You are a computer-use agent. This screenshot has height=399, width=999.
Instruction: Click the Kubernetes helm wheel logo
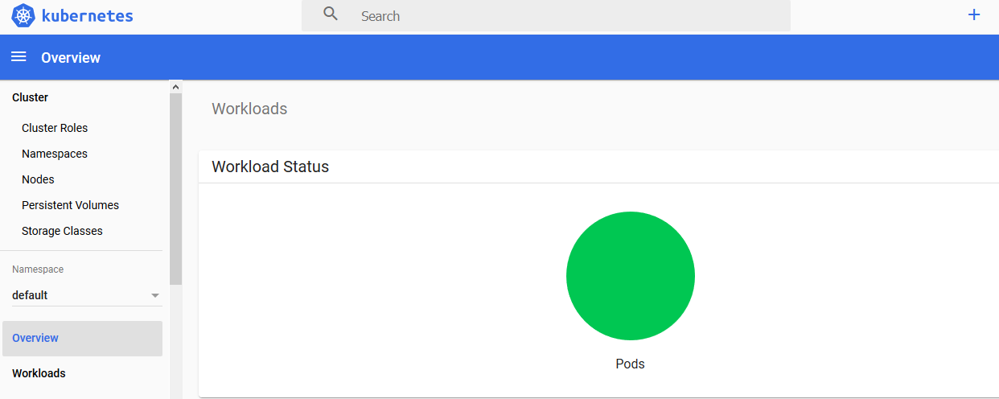click(x=23, y=15)
